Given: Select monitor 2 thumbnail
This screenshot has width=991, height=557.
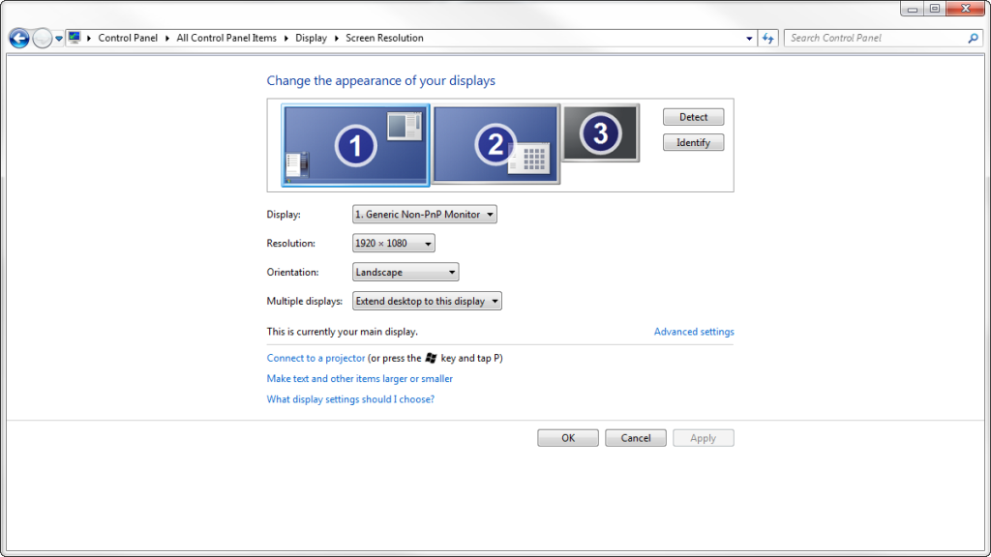Looking at the screenshot, I should (496, 145).
